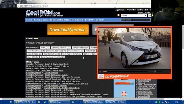Open the Forum menu item
Screen dimensions: 184x104
click(x=37, y=20)
